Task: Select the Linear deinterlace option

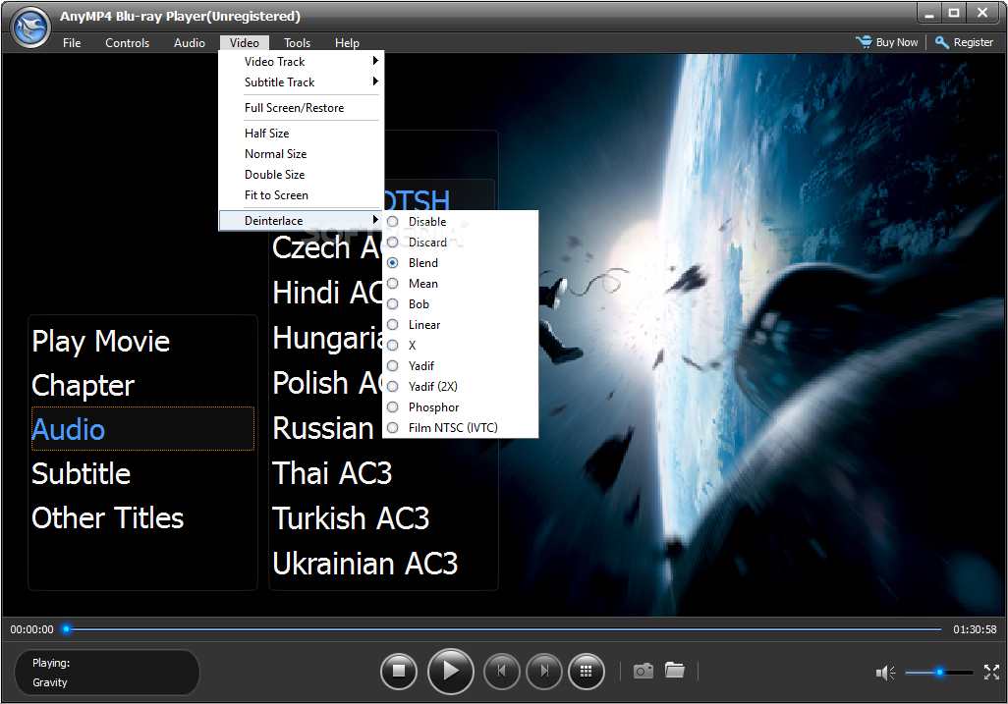Action: click(461, 324)
